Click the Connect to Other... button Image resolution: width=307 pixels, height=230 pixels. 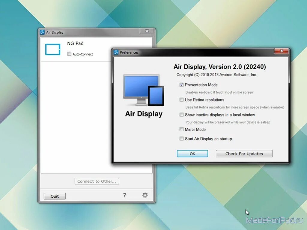pyautogui.click(x=97, y=181)
